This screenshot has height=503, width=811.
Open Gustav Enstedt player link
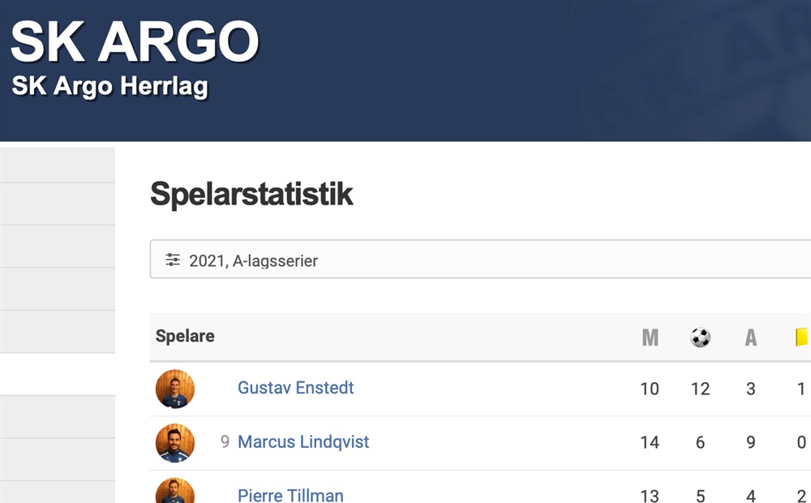click(x=295, y=388)
